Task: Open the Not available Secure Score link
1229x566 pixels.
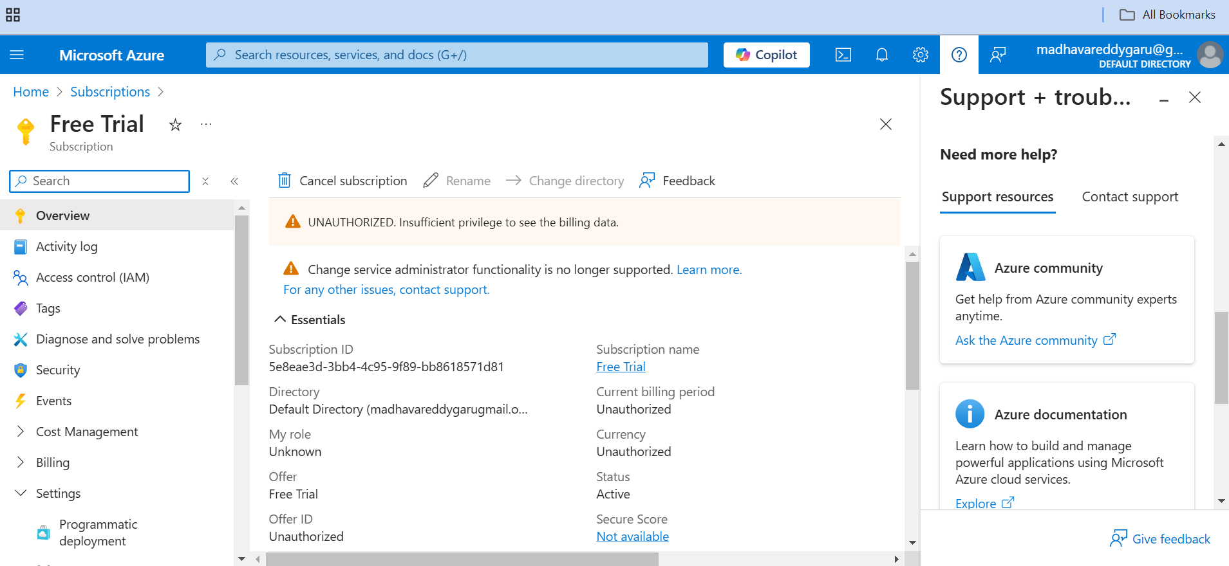Action: click(x=632, y=536)
